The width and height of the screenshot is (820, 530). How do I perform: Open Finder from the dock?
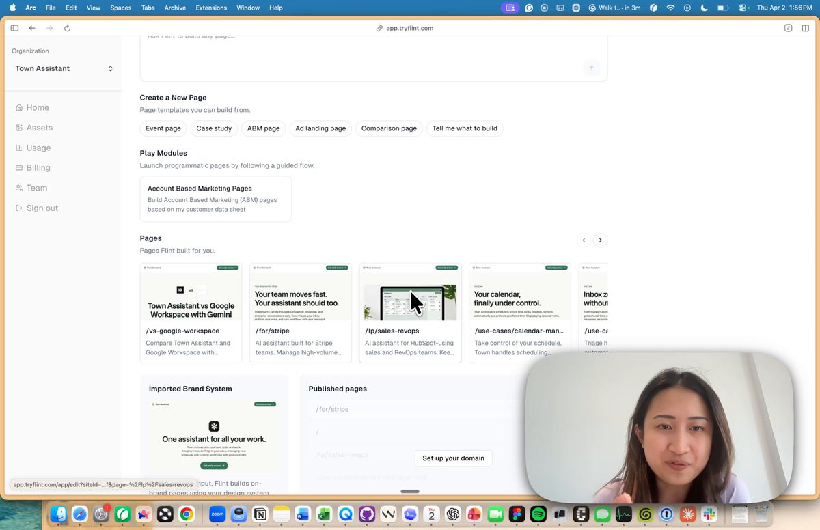point(58,514)
